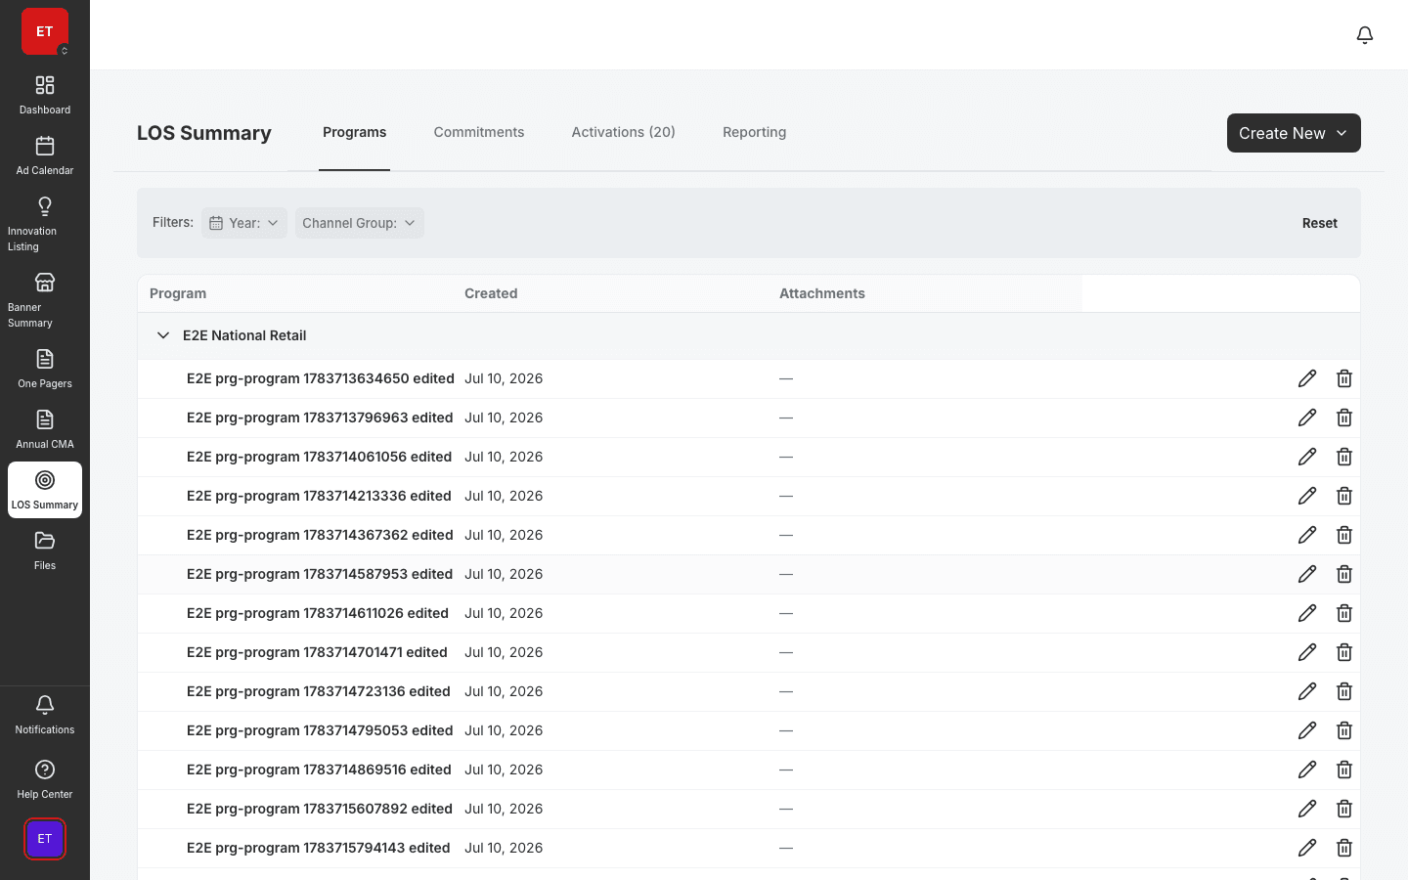Image resolution: width=1408 pixels, height=880 pixels.
Task: Select 'E2E prg-program 1783715794143 edited' row text
Action: click(319, 848)
